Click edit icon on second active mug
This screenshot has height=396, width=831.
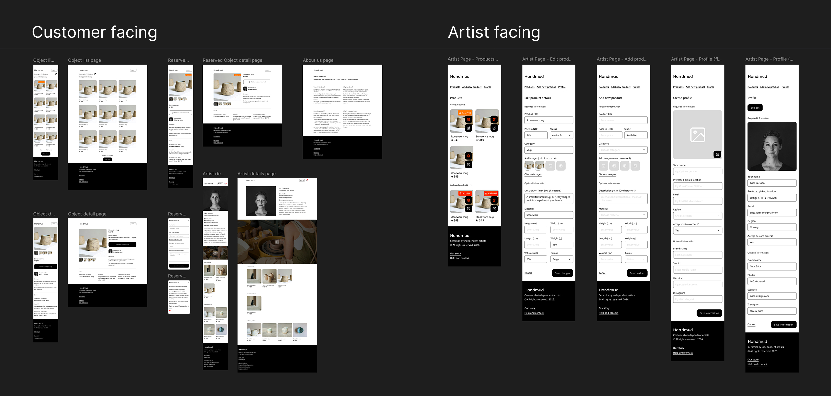pyautogui.click(x=494, y=128)
